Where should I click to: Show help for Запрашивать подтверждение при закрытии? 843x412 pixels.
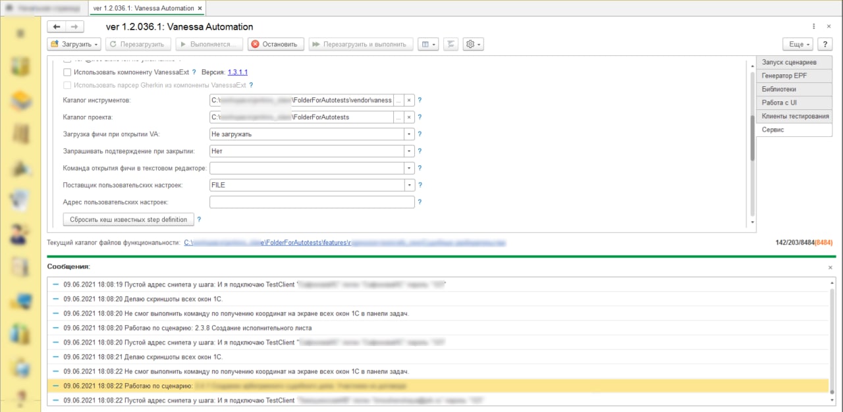(x=420, y=151)
